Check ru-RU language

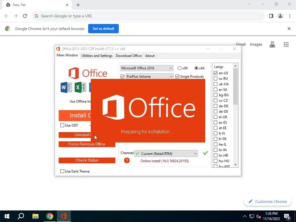click(215, 79)
